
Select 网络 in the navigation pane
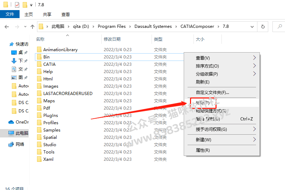click(x=16, y=144)
